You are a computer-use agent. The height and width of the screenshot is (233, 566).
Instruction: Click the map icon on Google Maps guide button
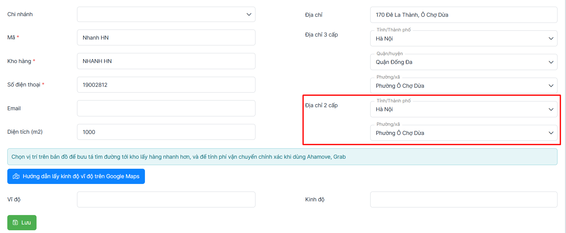[16, 176]
